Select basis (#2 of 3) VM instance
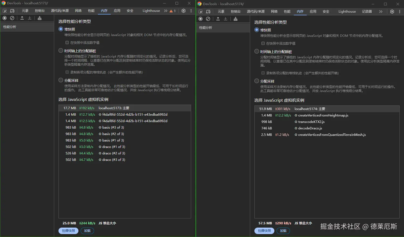This screenshot has height=237, width=404. [x=125, y=134]
